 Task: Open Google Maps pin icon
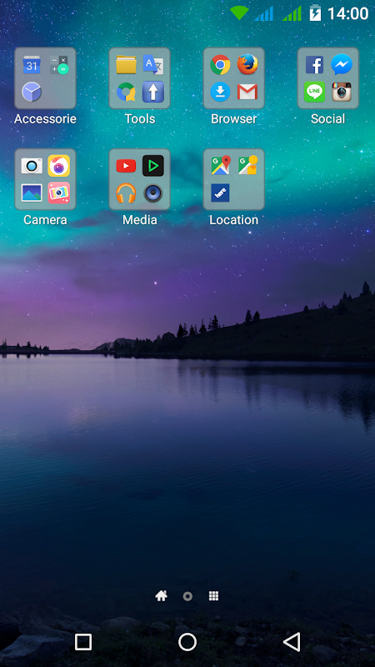click(x=221, y=165)
